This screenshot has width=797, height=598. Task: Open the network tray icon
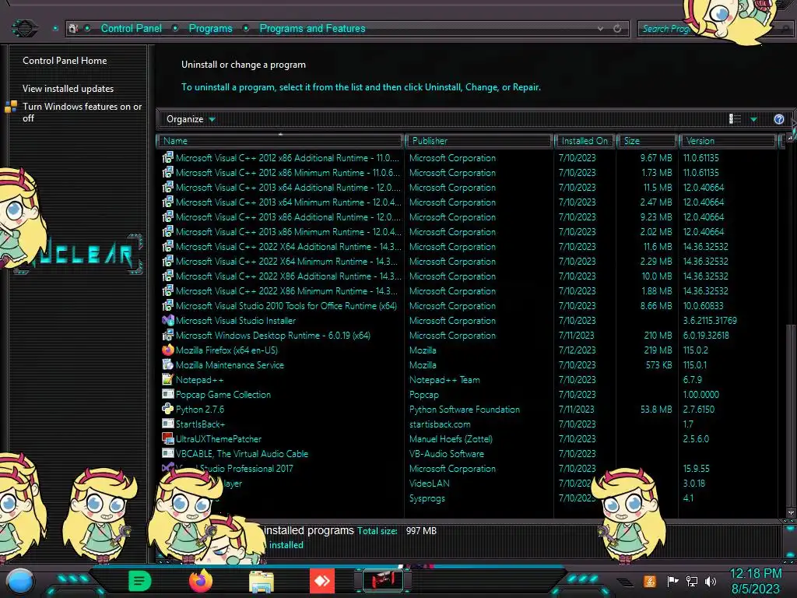692,581
